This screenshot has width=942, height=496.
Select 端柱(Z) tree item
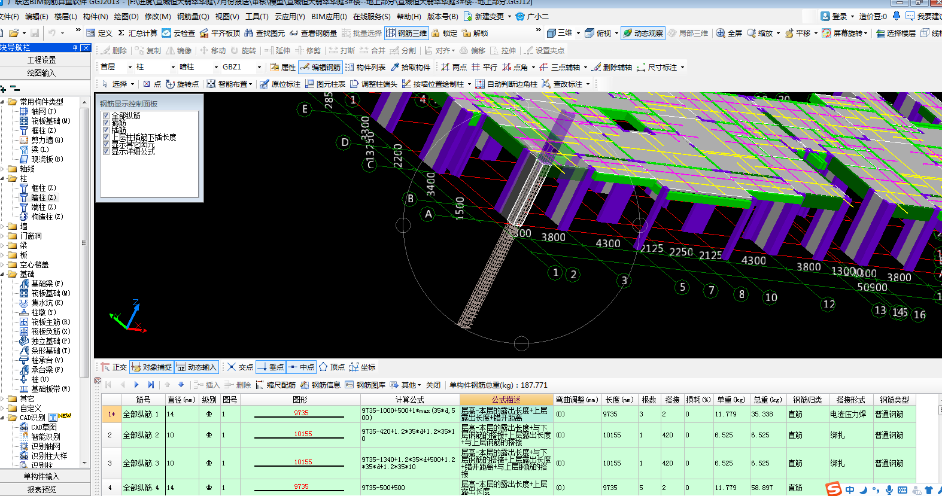[38, 207]
